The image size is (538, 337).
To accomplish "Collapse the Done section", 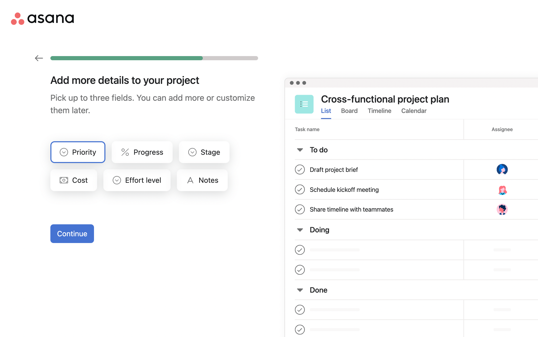I will coord(300,290).
